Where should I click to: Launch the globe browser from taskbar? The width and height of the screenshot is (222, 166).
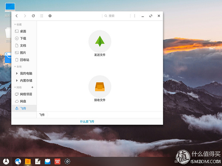tap(18, 161)
